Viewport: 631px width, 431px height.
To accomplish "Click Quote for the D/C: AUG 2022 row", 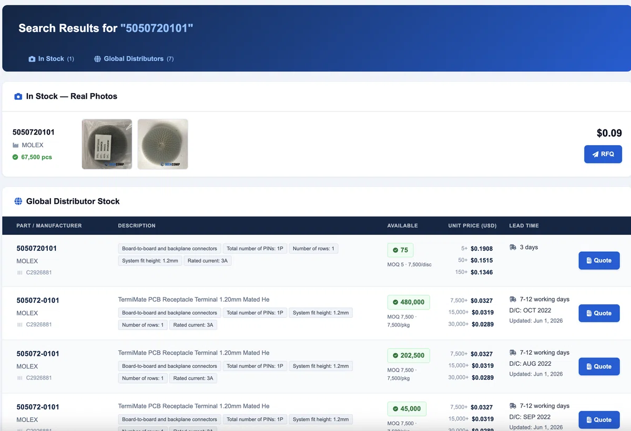I will click(x=599, y=366).
